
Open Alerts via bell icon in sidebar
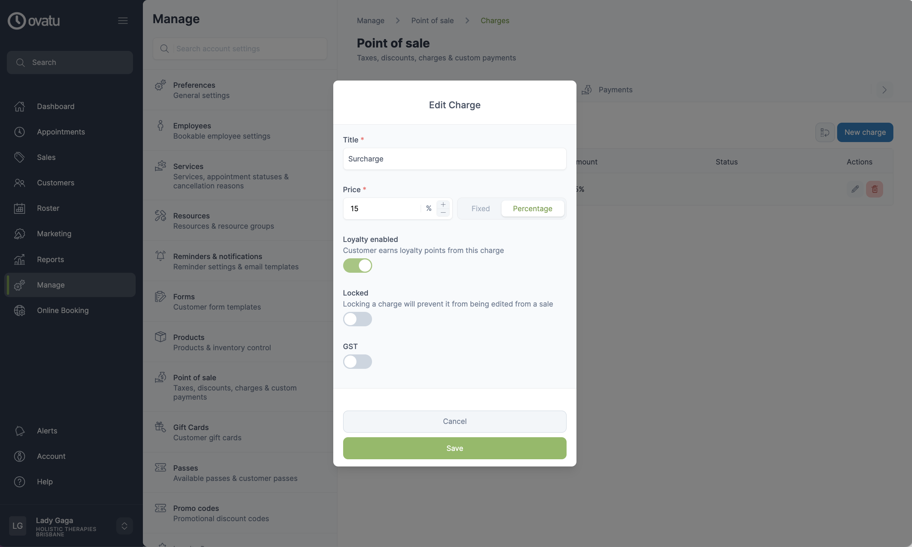[19, 431]
